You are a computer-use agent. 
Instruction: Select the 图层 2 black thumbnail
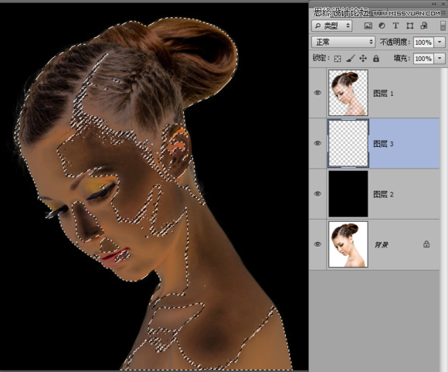348,193
